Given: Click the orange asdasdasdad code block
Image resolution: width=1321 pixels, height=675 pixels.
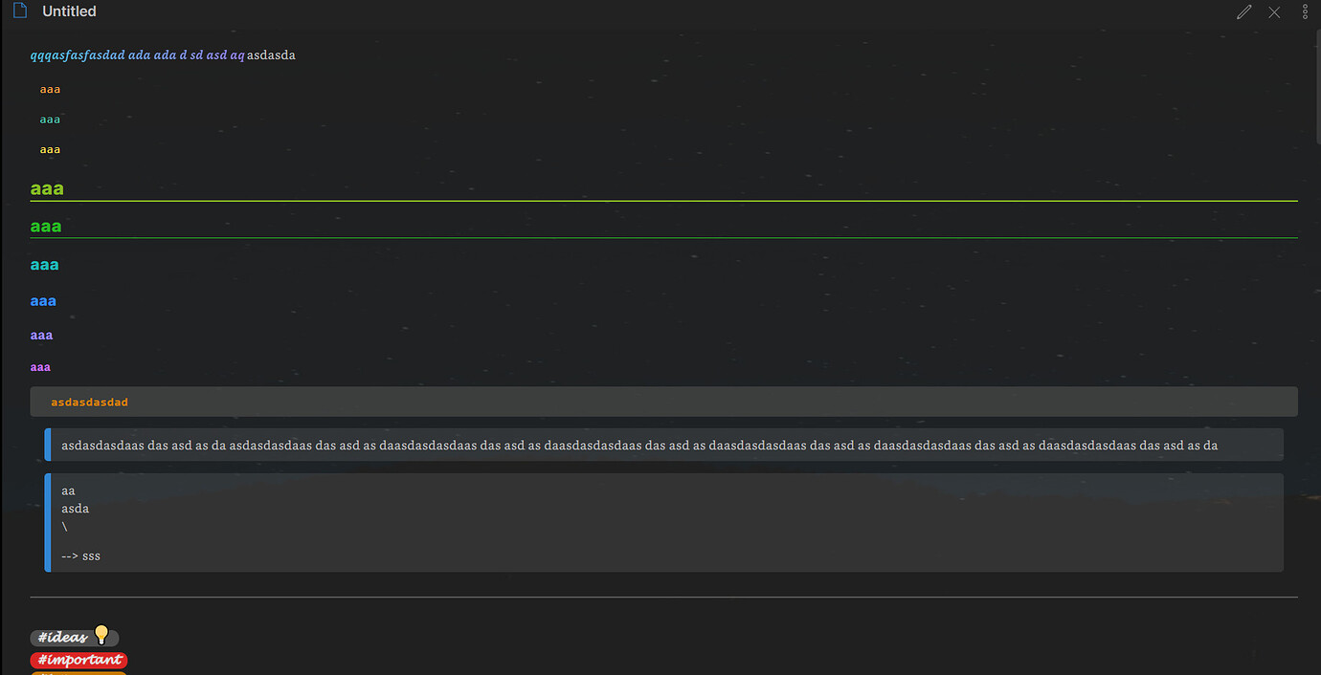Looking at the screenshot, I should click(663, 402).
